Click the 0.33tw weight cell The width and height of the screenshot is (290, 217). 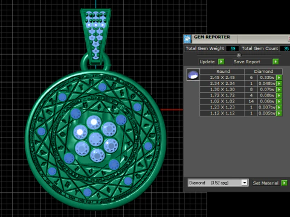(x=267, y=78)
